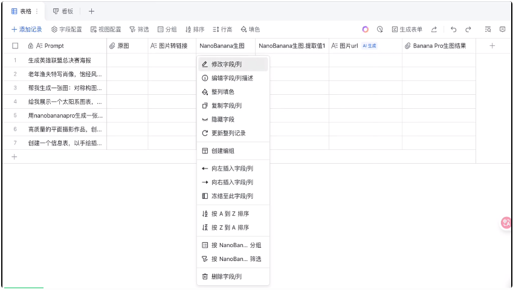Select row number 4

pyautogui.click(x=15, y=101)
